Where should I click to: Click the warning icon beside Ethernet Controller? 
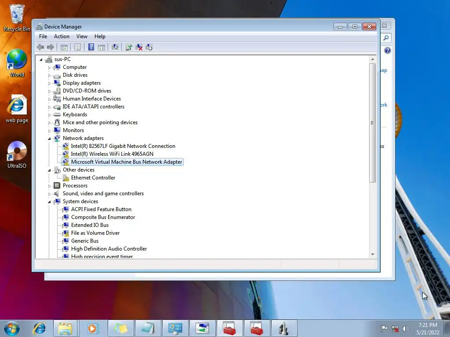point(66,178)
